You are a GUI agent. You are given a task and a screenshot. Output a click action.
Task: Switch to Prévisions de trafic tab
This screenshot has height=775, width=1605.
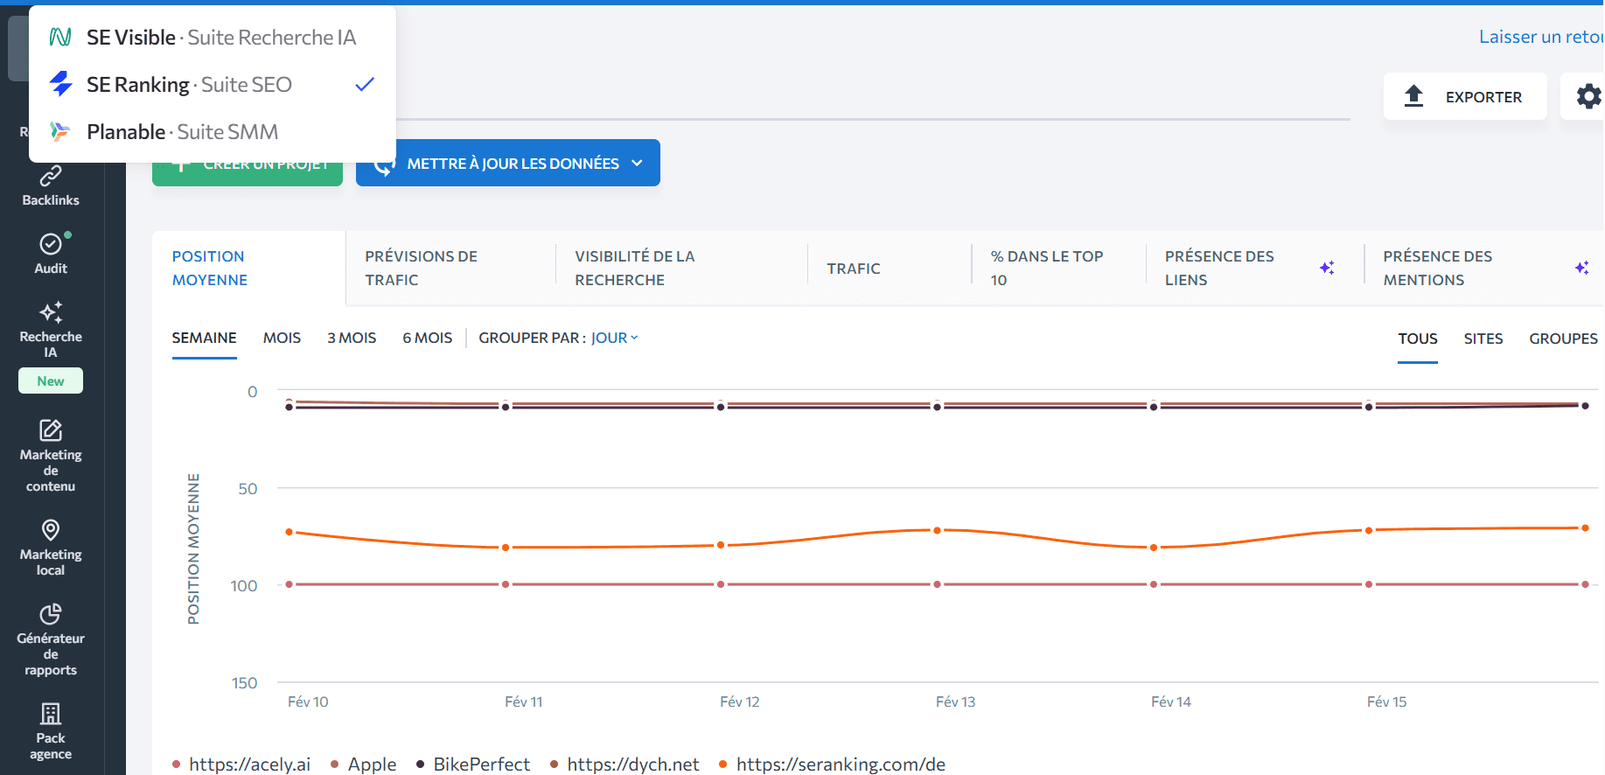pyautogui.click(x=422, y=268)
